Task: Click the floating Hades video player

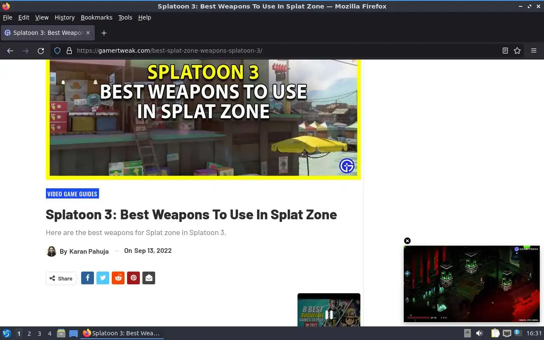Action: pos(471,283)
